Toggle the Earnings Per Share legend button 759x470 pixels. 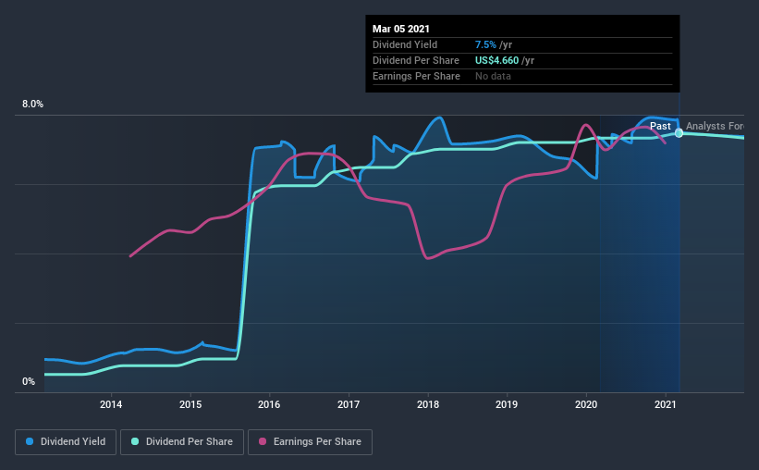[311, 442]
